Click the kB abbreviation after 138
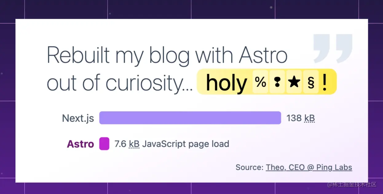Viewport: 383px width, 194px height. click(310, 118)
